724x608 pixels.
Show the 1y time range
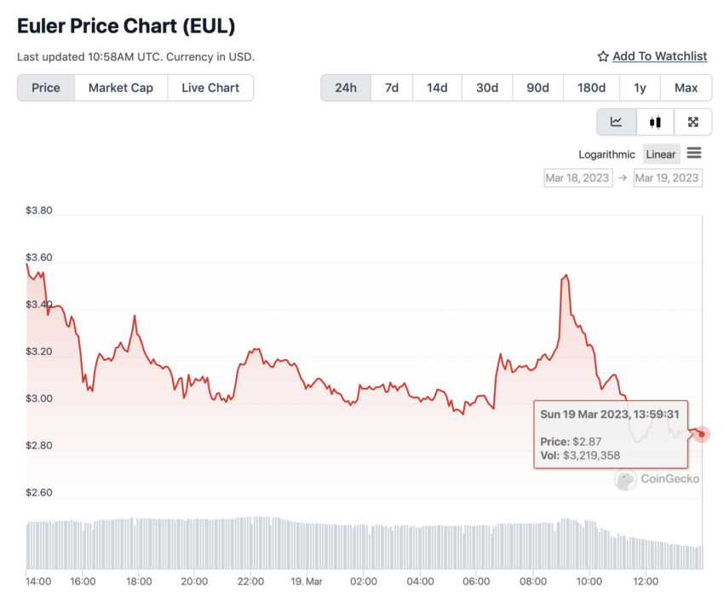tap(640, 88)
